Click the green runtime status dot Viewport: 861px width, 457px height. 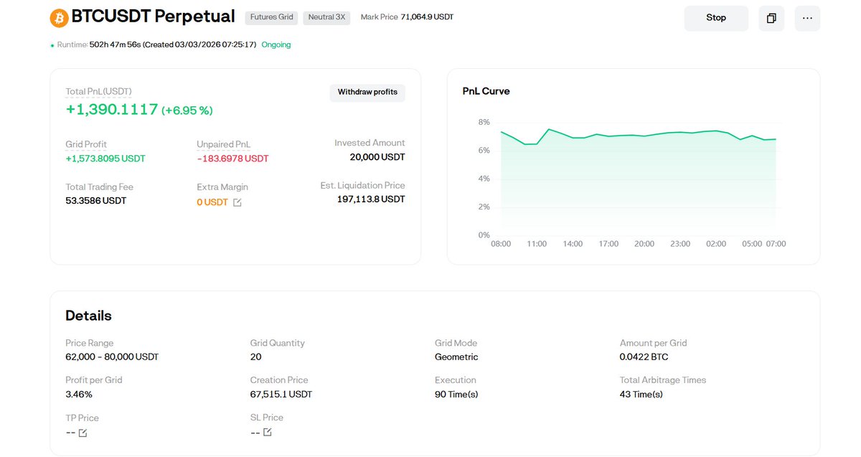[x=52, y=45]
